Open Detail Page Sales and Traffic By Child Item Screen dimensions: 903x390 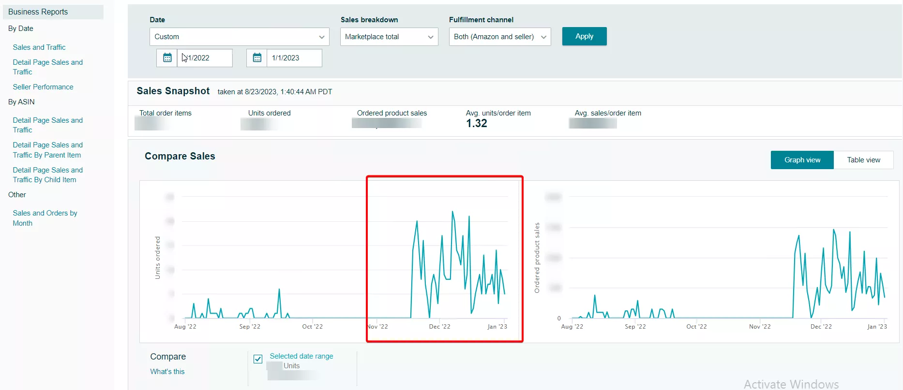click(x=48, y=175)
